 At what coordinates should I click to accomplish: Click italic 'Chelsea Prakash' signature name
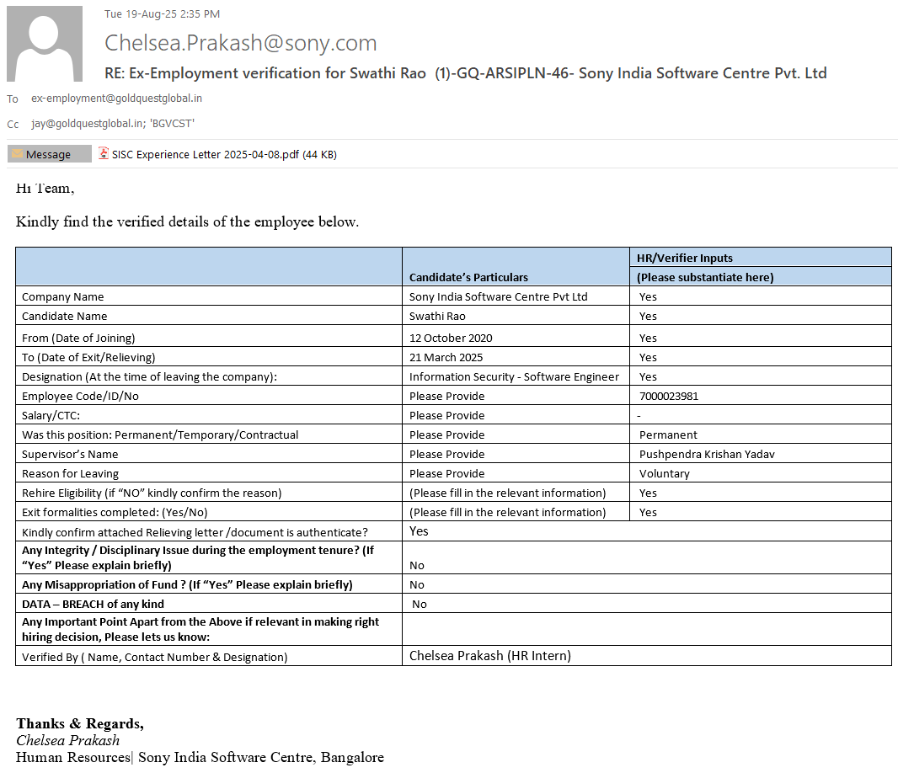[68, 740]
